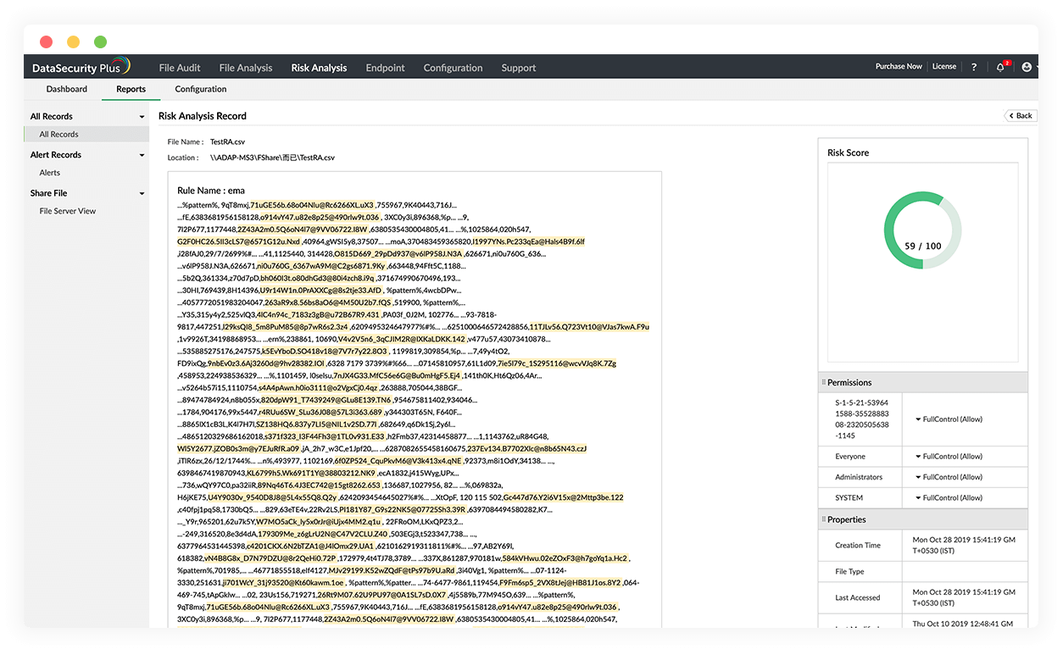
Task: Click the Last Accessed property label
Action: tap(858, 597)
